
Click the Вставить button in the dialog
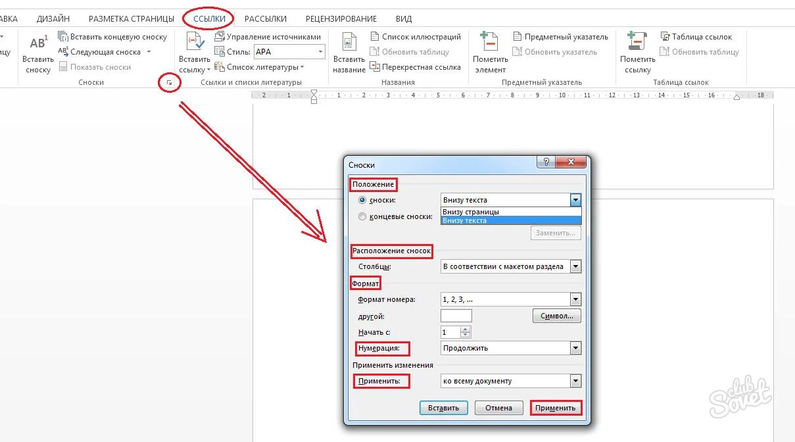tap(444, 408)
